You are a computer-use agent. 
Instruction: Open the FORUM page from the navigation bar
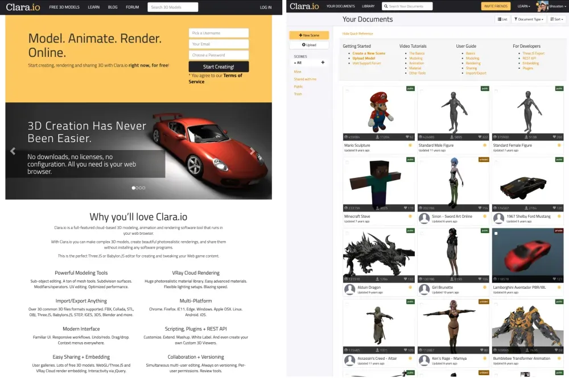(x=132, y=7)
